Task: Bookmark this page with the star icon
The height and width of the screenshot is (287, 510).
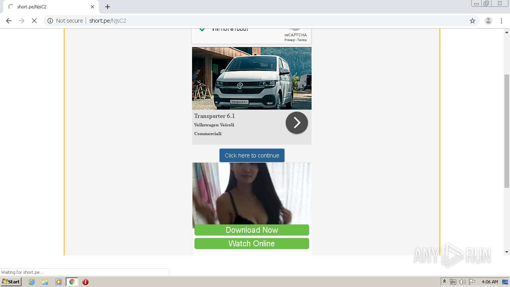Action: (473, 21)
